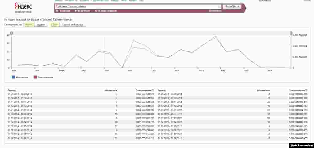314x148 pixels.
Task: Click the left chart range slider handle
Action: point(12,33)
